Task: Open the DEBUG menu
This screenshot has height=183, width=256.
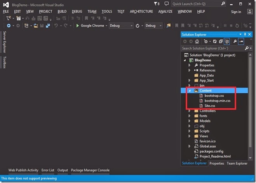Action: click(x=77, y=12)
